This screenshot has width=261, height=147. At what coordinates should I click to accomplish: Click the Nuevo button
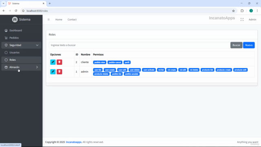(x=249, y=45)
